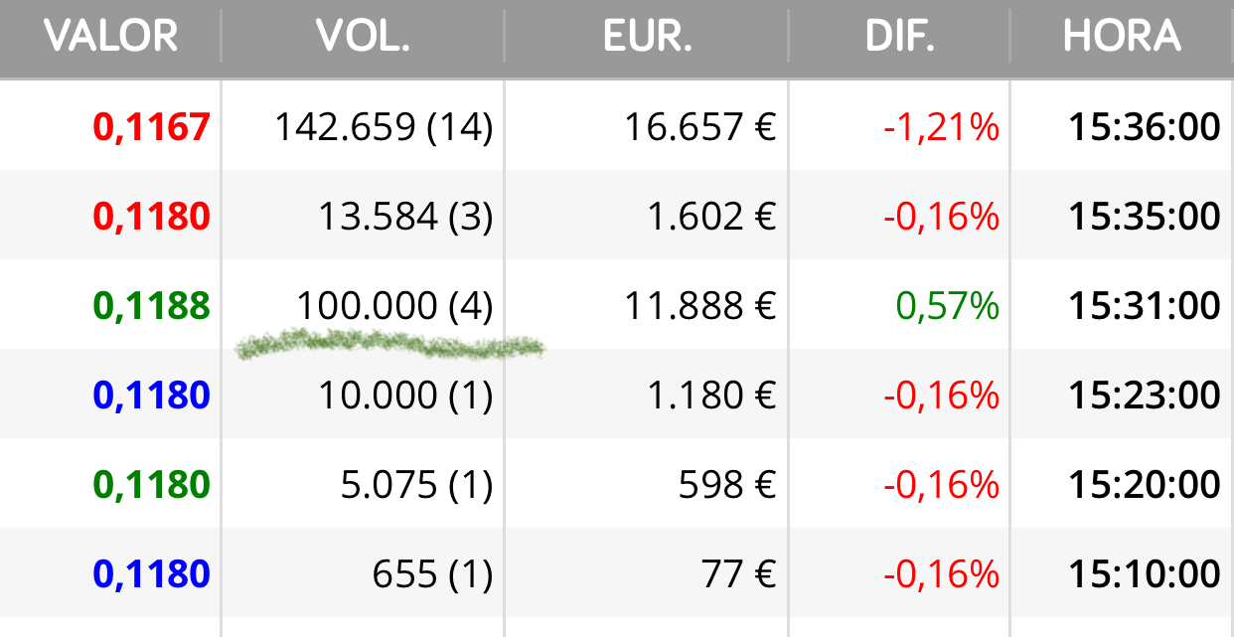Screen dimensions: 1234x637
Task: Select the green 0,1188 value
Action: pos(152,306)
